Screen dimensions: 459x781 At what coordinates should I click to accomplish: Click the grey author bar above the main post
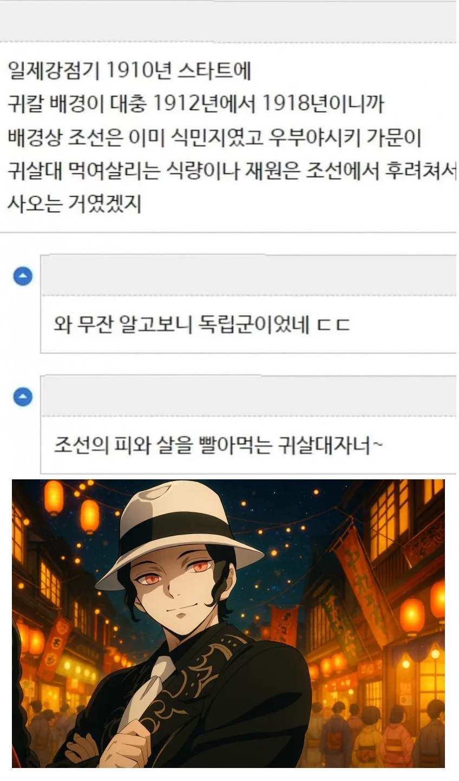[228, 21]
